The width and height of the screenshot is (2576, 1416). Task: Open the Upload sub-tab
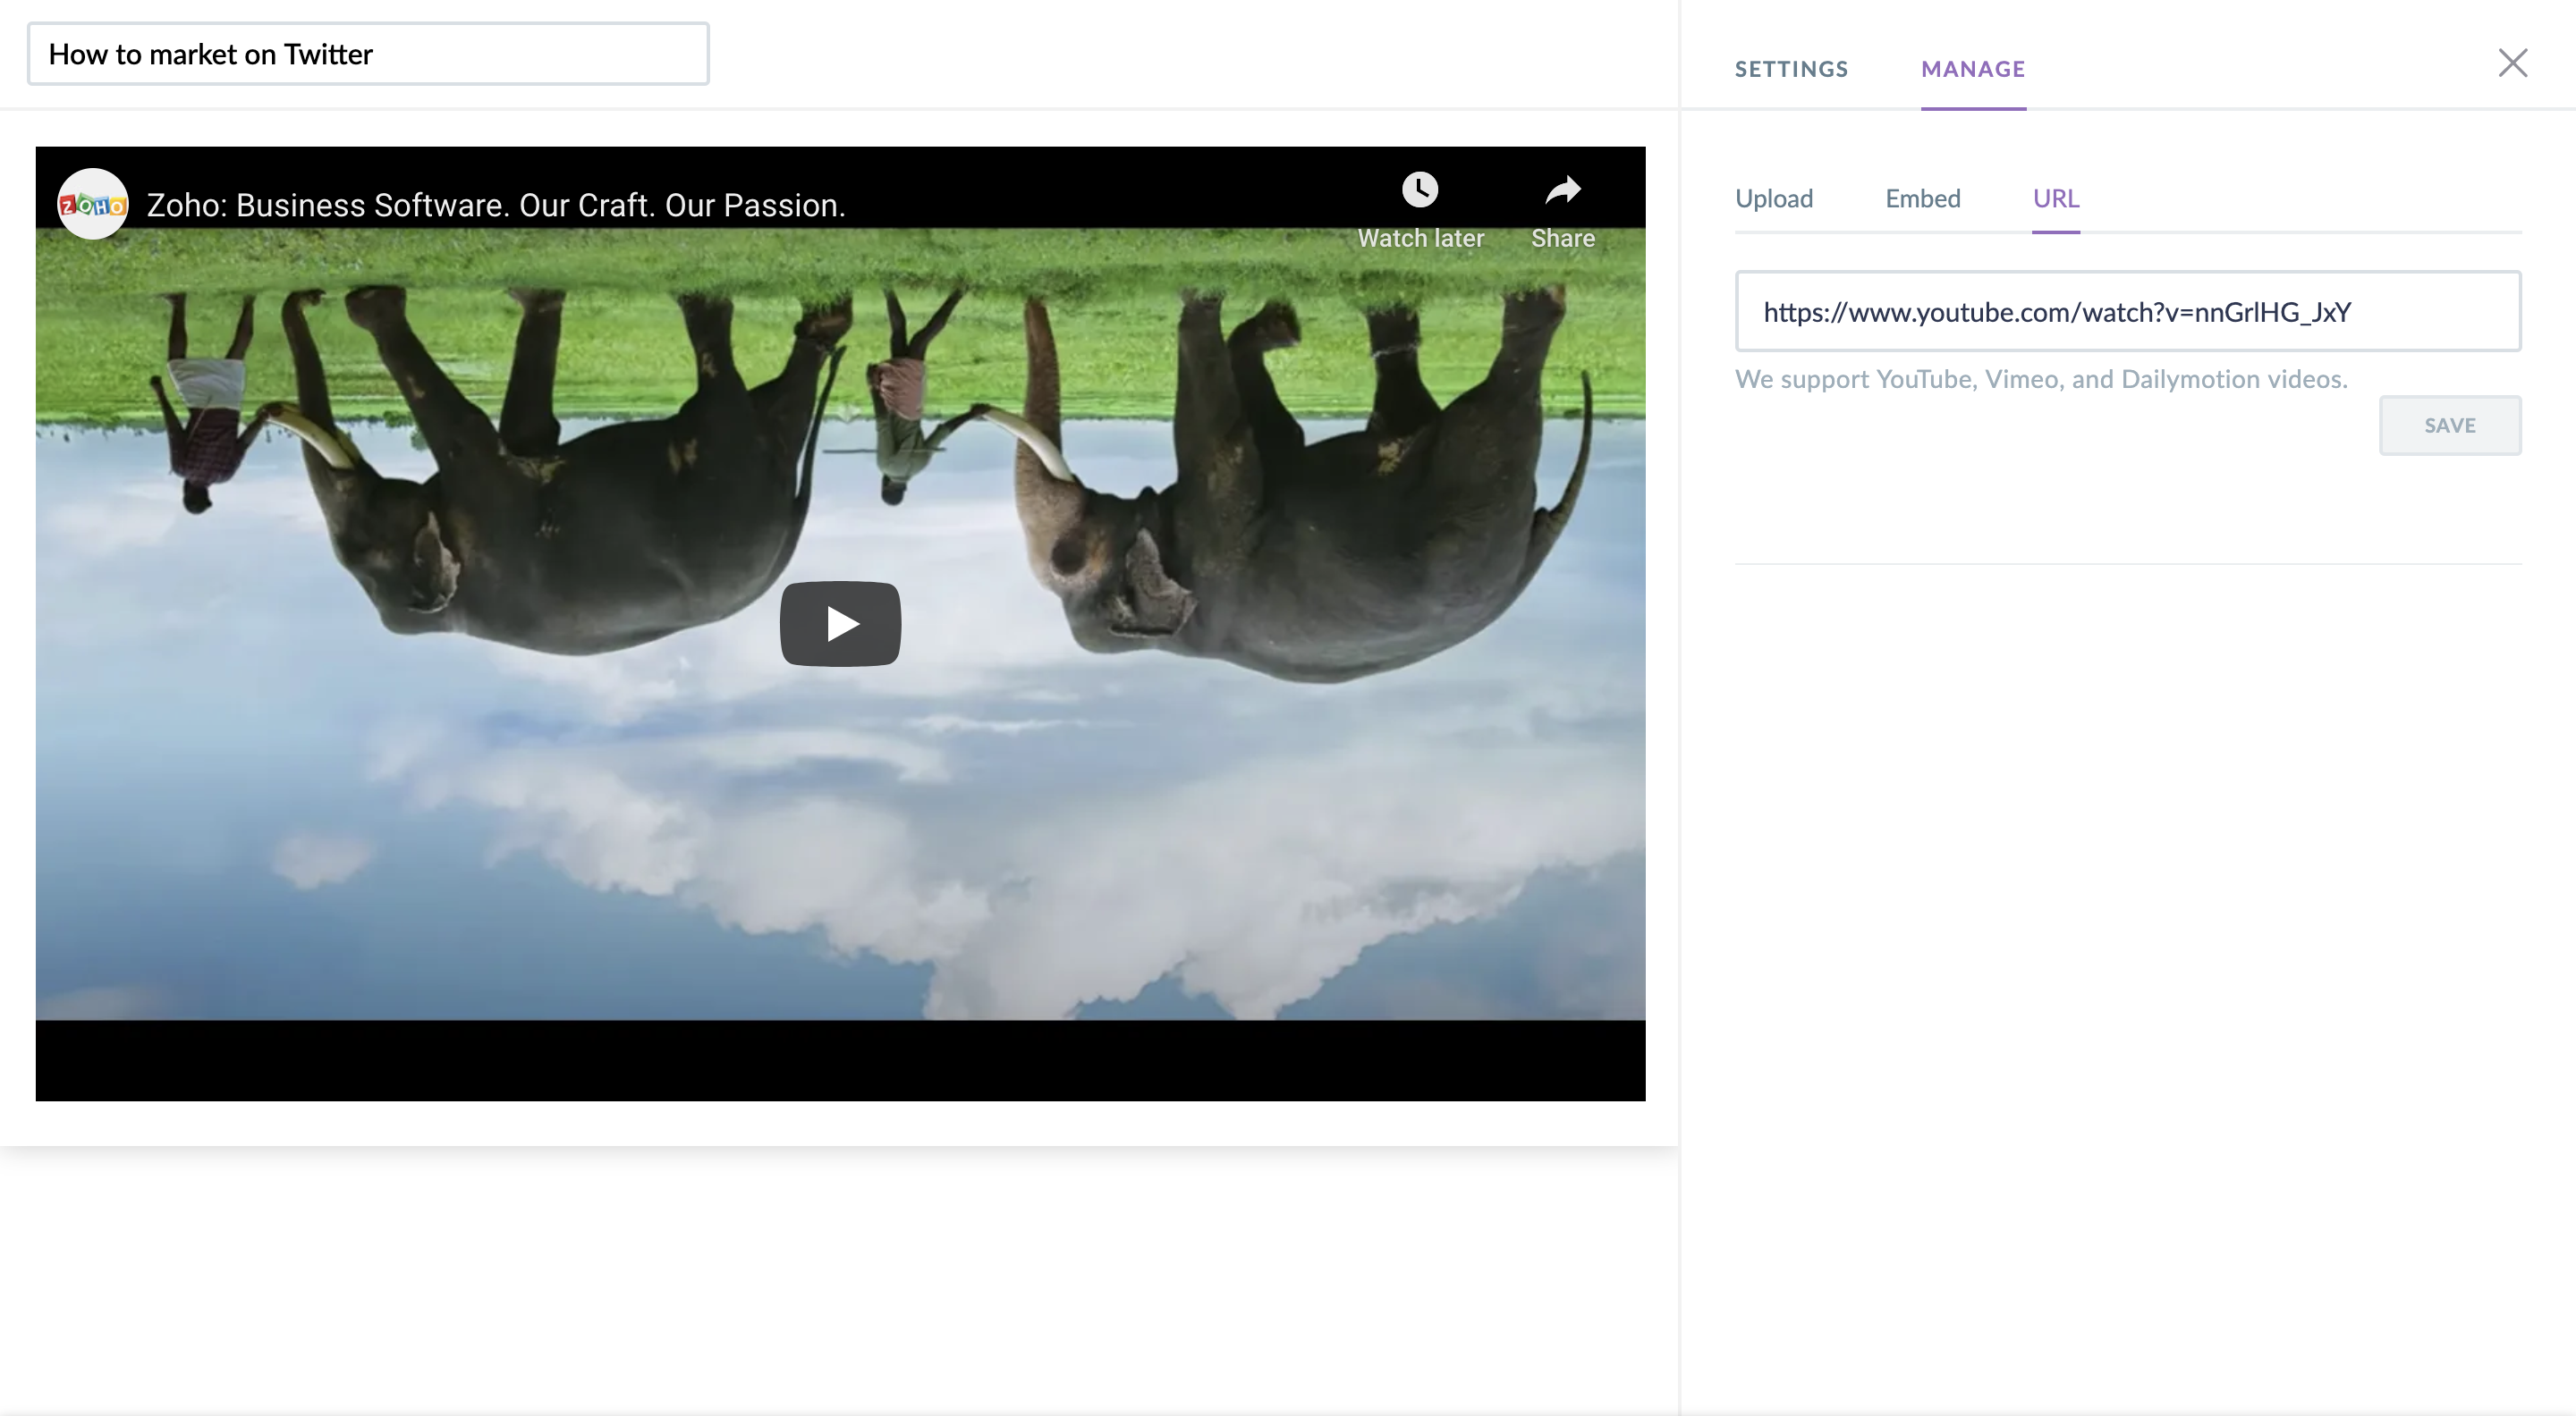click(1773, 198)
